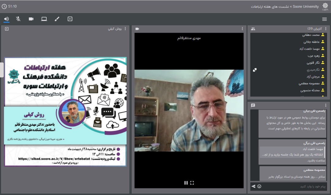Switch video to fullscreen

pos(192,183)
